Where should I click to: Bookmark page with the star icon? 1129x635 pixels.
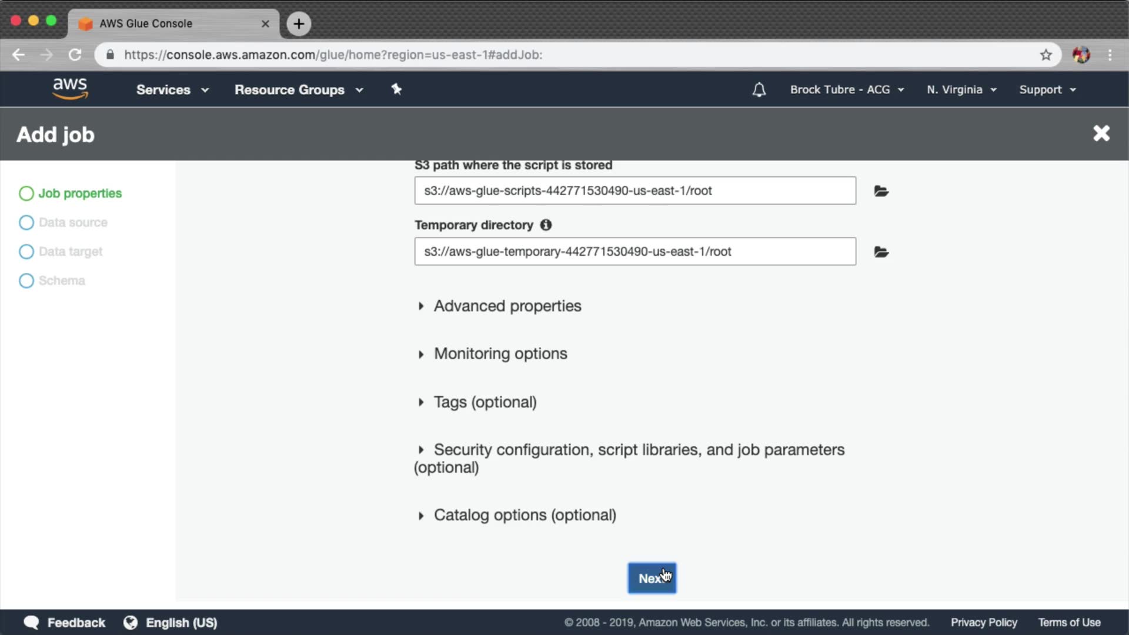[x=1046, y=55]
